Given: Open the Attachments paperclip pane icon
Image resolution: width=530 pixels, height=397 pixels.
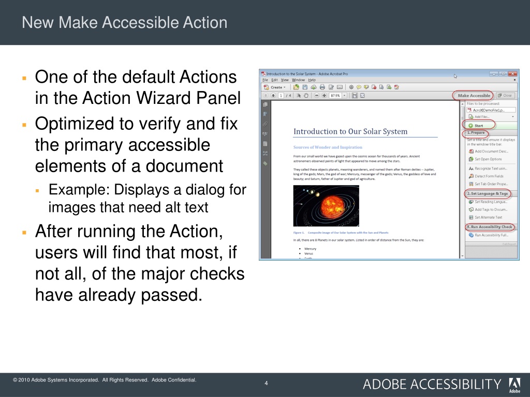Looking at the screenshot, I should click(x=266, y=124).
